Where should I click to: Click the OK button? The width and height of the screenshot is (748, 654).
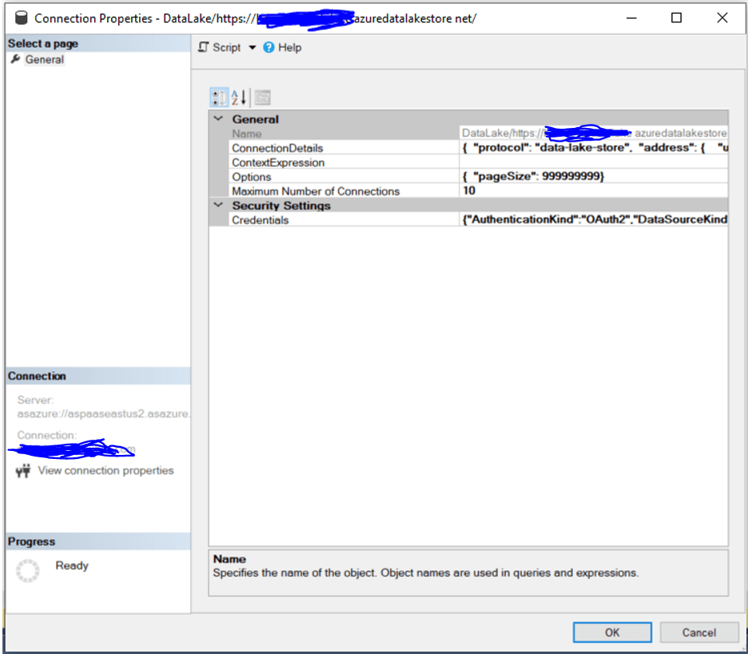point(612,632)
